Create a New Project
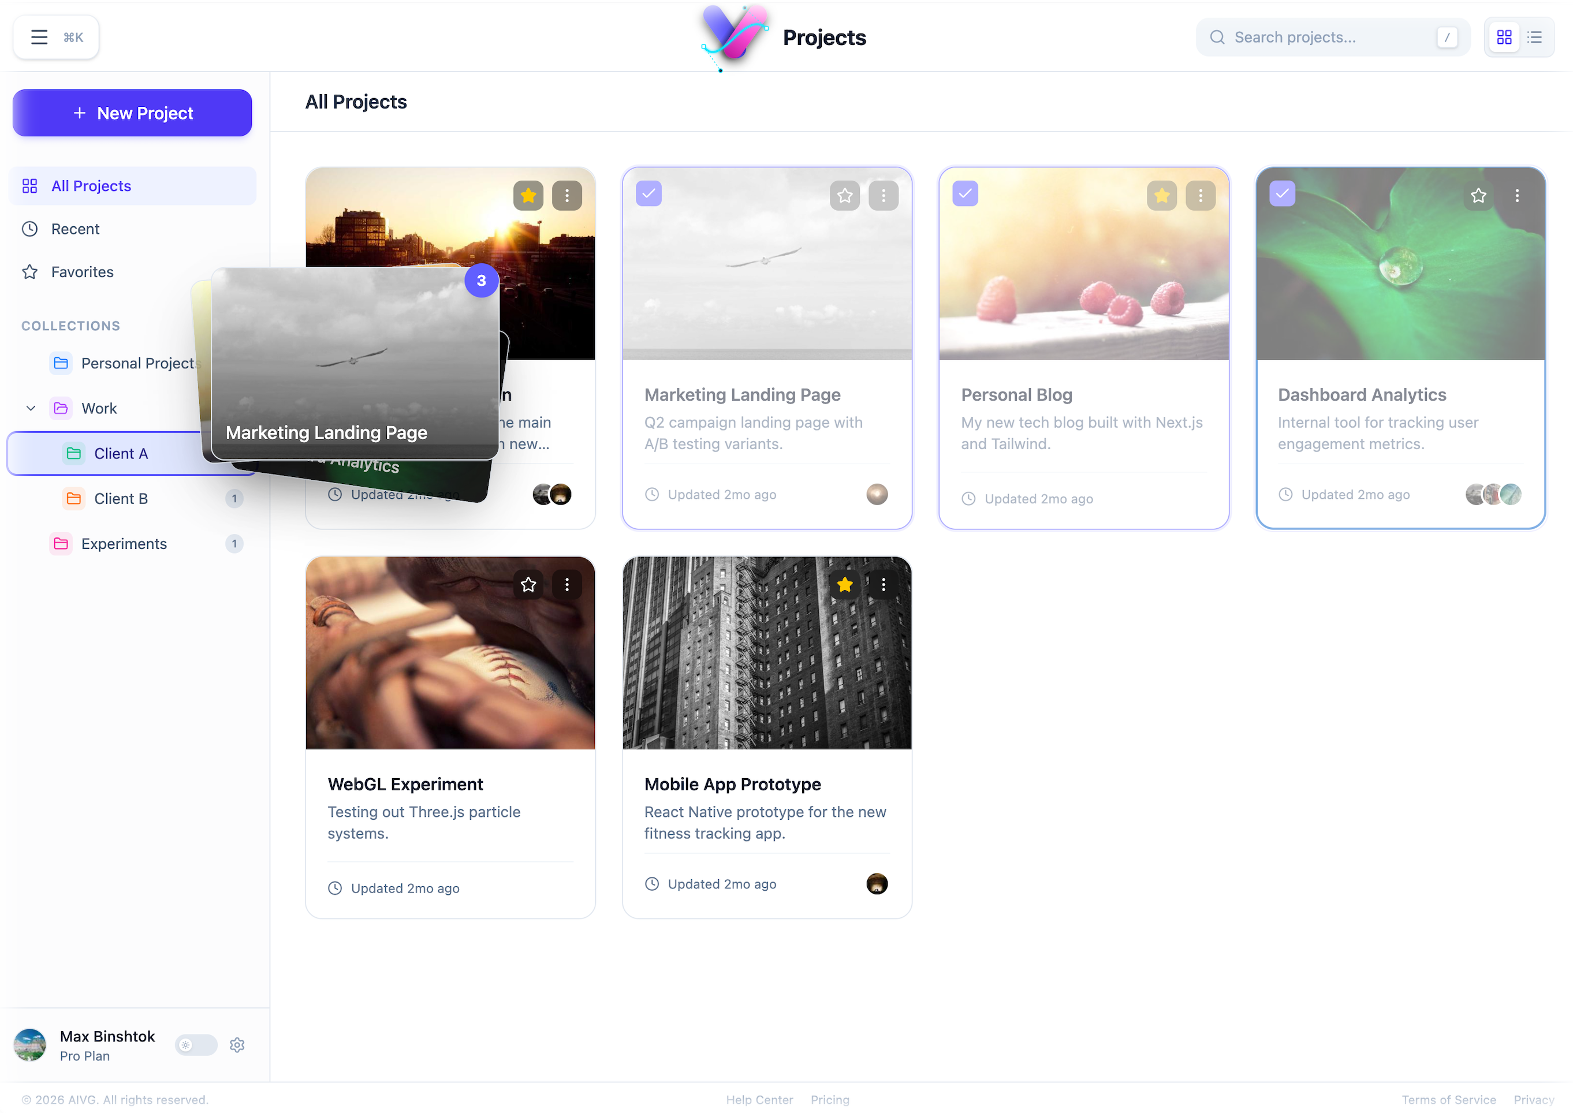Viewport: 1573px width, 1113px height. (132, 113)
